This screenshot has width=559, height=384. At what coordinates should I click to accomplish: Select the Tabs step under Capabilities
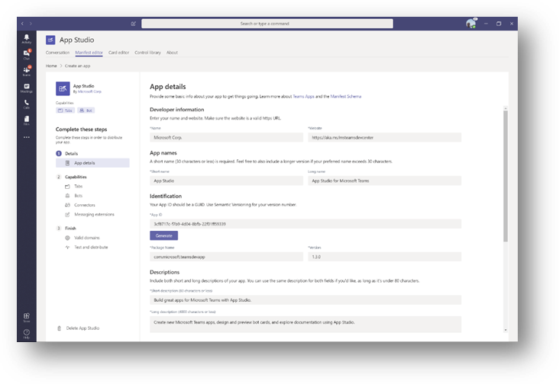pos(78,187)
